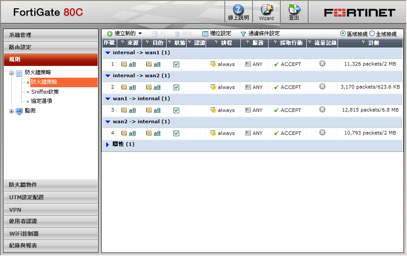Click the 登出 logout icon
The image size is (407, 256).
click(x=294, y=10)
